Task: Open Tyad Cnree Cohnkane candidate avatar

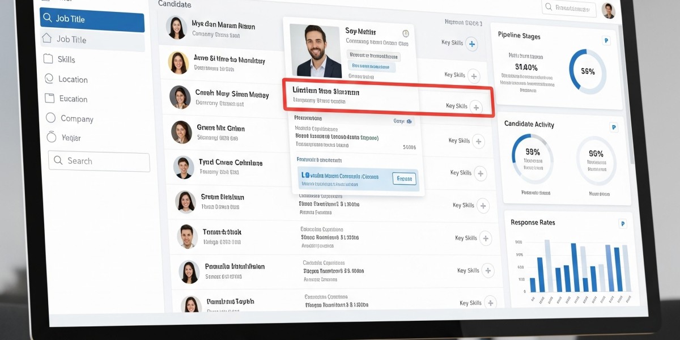Action: (184, 167)
